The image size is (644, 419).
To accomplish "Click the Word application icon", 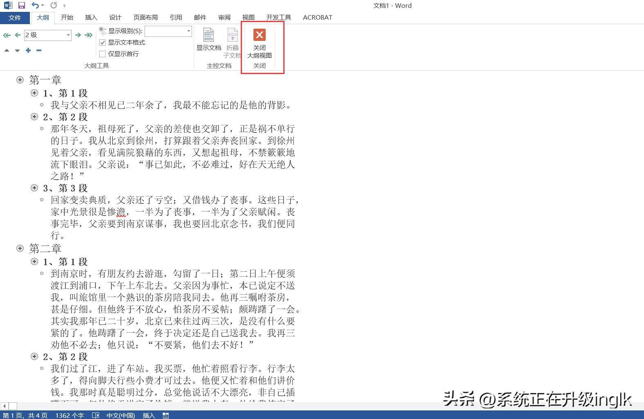I will (8, 5).
